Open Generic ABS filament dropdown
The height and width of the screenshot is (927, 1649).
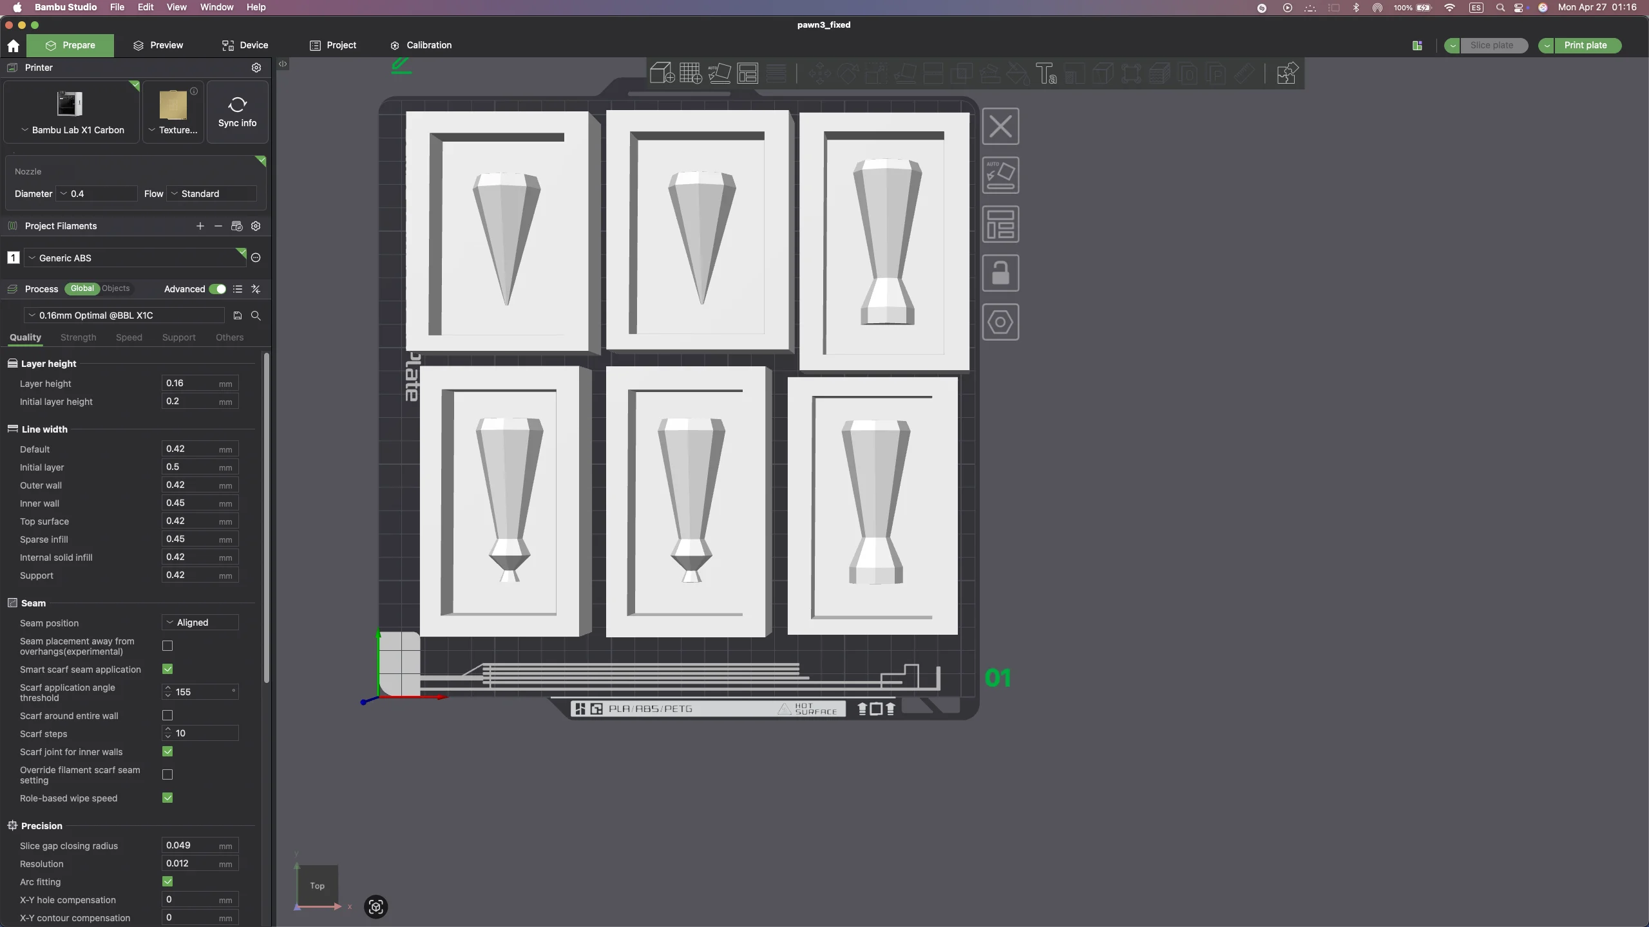click(x=135, y=257)
